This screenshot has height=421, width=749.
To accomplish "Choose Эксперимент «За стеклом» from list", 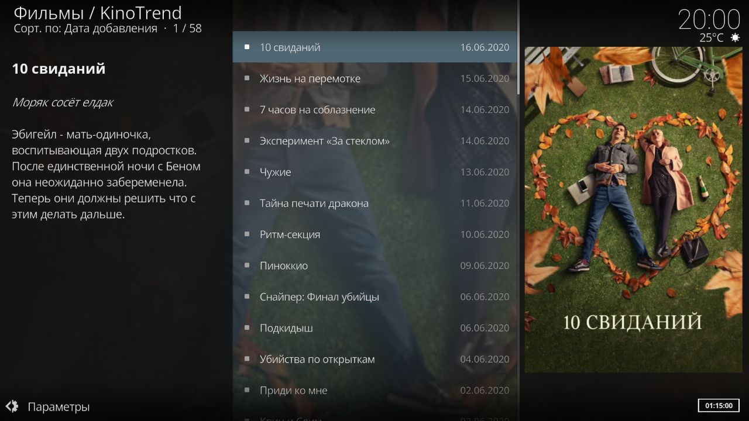I will click(x=374, y=141).
